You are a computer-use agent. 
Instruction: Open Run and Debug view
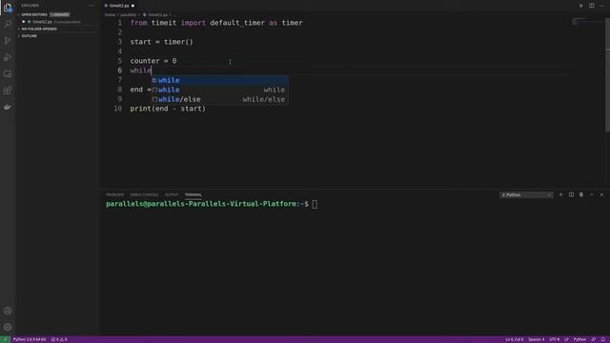8,57
